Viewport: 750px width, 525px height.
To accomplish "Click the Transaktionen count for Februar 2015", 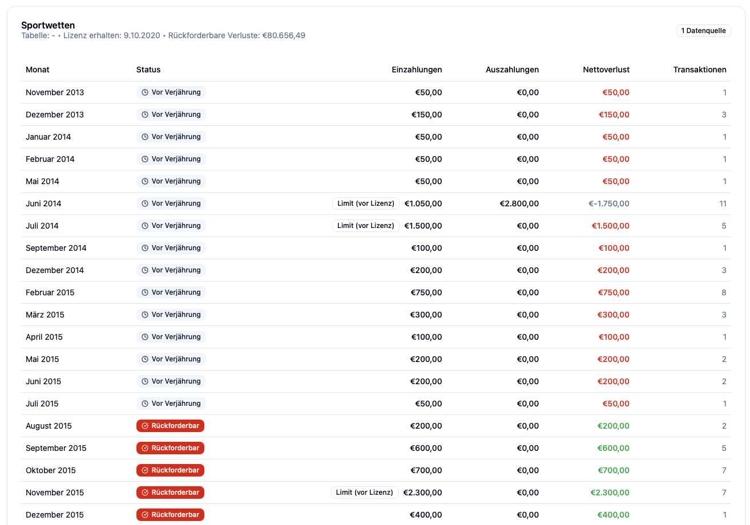I will pyautogui.click(x=724, y=292).
